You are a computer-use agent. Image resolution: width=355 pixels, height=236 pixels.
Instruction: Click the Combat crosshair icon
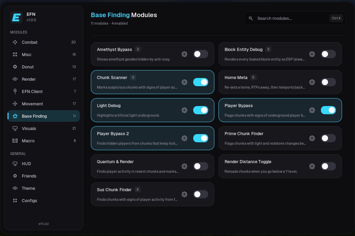[15, 42]
